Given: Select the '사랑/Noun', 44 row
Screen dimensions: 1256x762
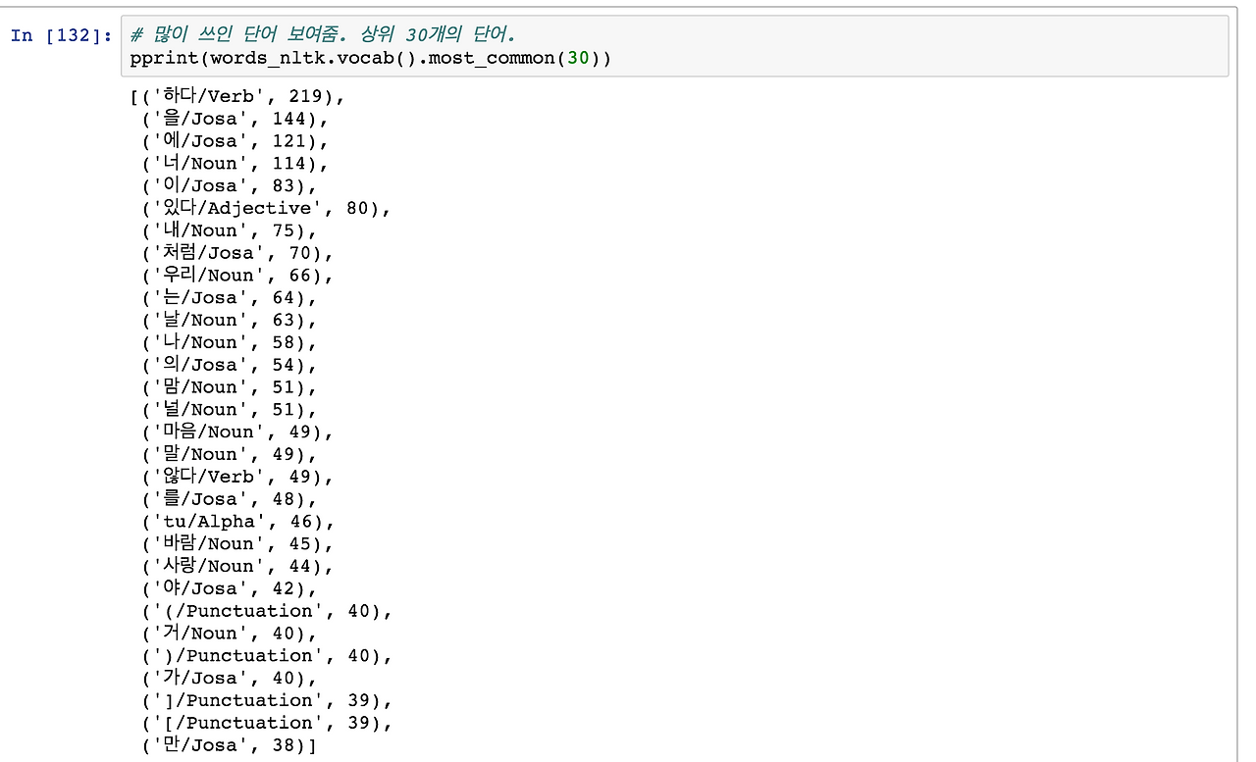Looking at the screenshot, I should click(x=238, y=567).
